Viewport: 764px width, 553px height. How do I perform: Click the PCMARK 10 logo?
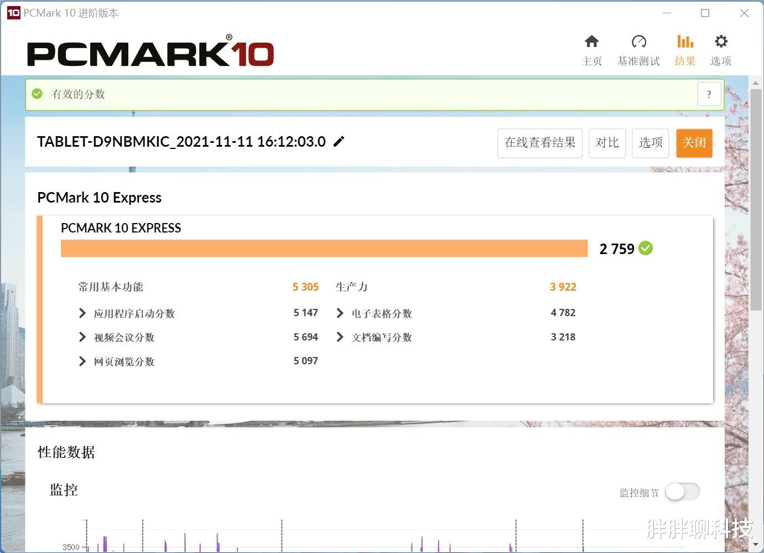tap(150, 51)
